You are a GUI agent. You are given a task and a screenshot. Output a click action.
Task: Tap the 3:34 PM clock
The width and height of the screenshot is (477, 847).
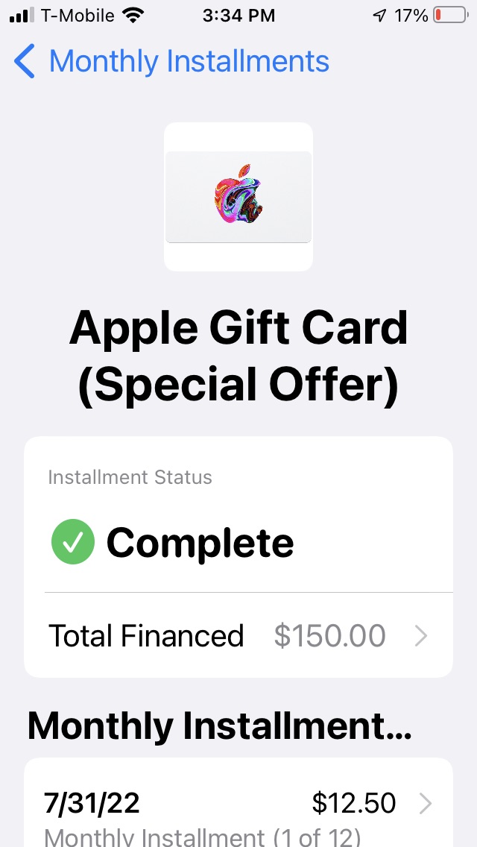click(x=238, y=16)
